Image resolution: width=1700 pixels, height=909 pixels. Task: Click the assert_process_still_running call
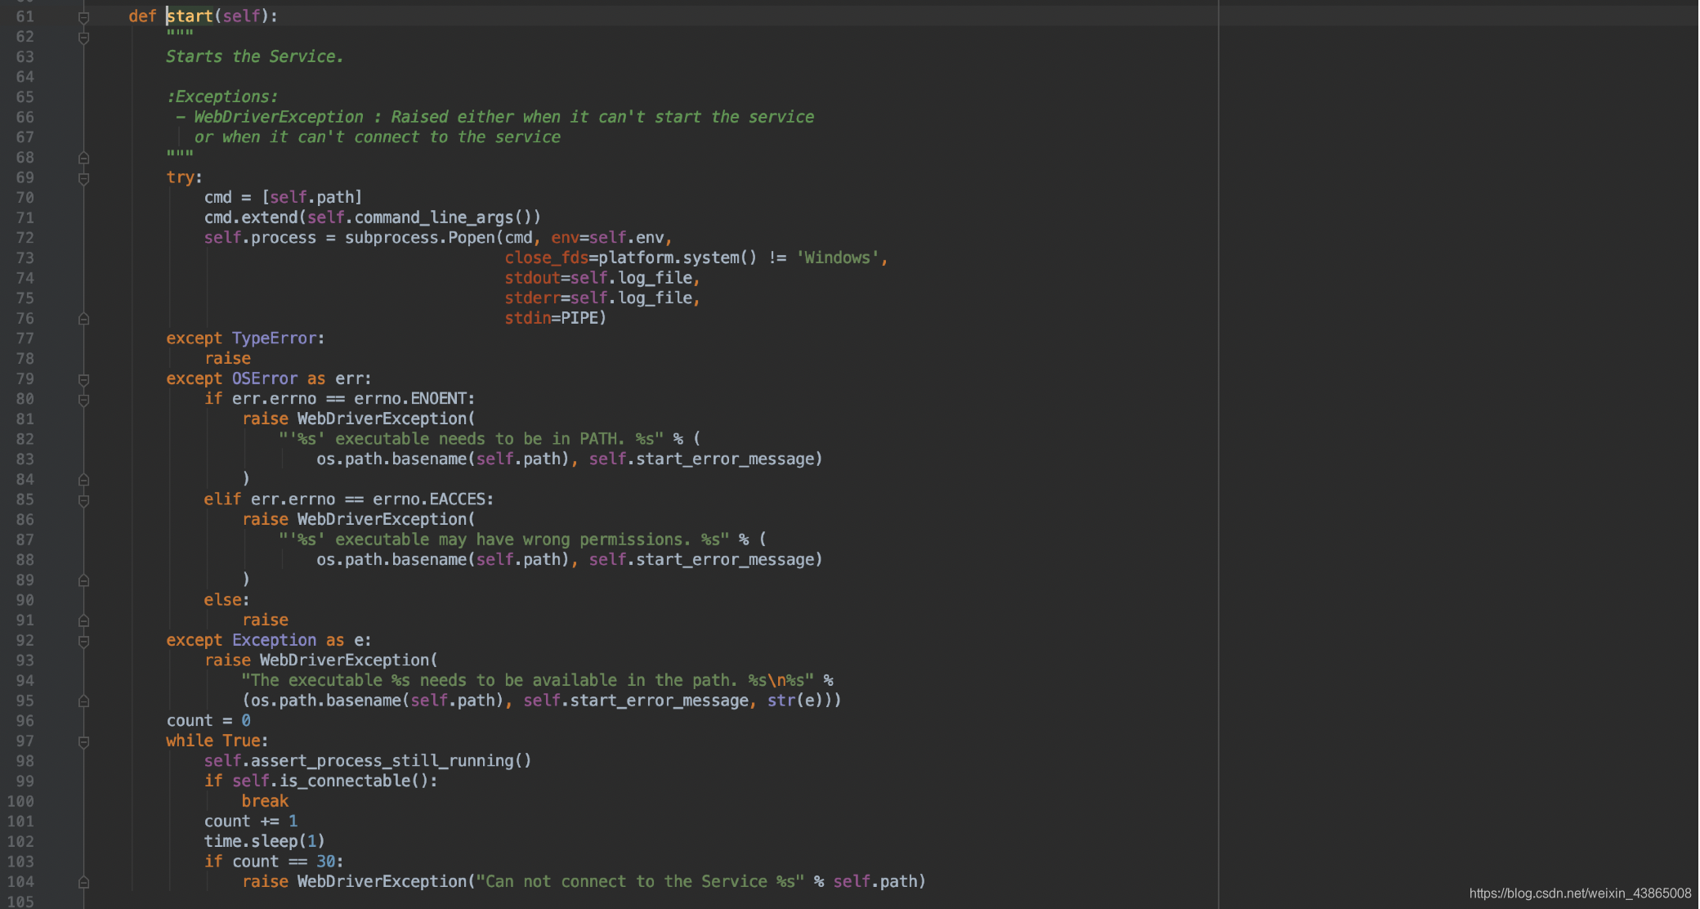point(382,761)
